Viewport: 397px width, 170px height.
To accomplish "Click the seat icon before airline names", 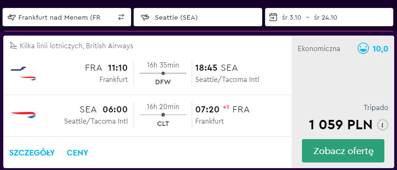I will point(13,46).
